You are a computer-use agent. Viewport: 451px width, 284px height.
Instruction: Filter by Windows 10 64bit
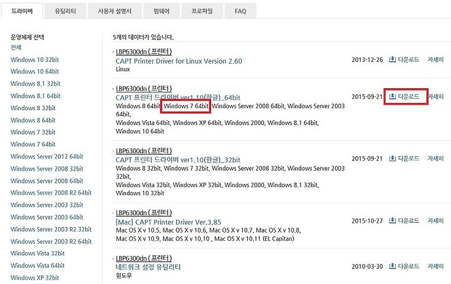tap(34, 71)
